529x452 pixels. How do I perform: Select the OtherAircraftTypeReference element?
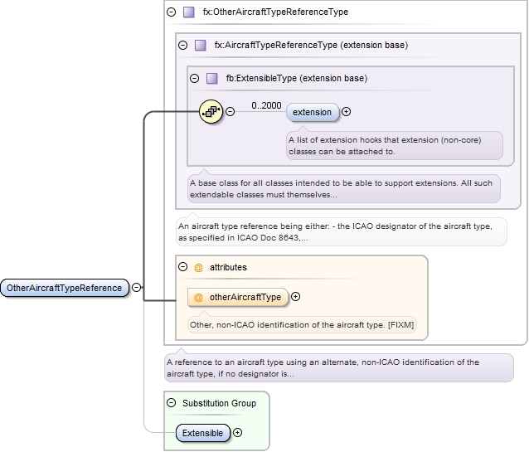point(65,288)
